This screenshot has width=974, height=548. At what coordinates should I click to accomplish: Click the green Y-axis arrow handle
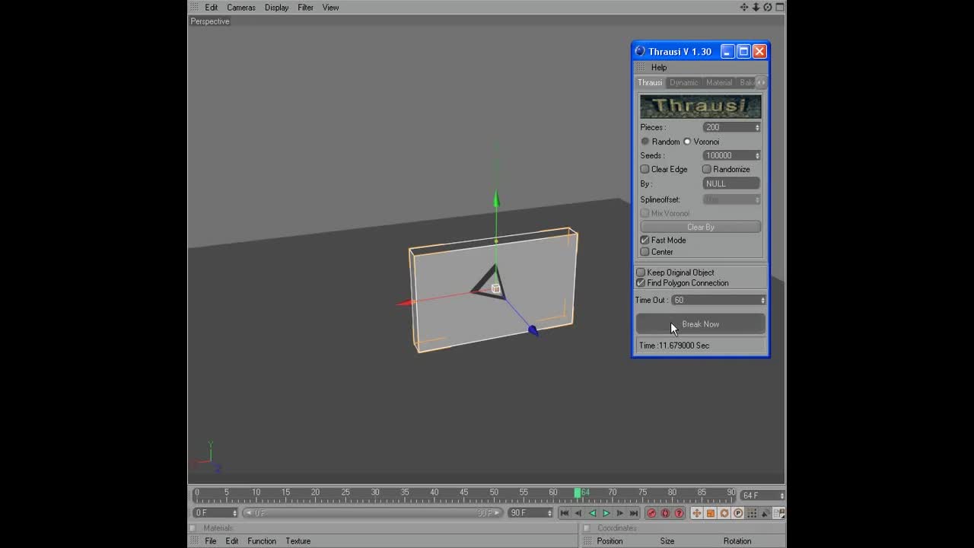[x=496, y=199]
